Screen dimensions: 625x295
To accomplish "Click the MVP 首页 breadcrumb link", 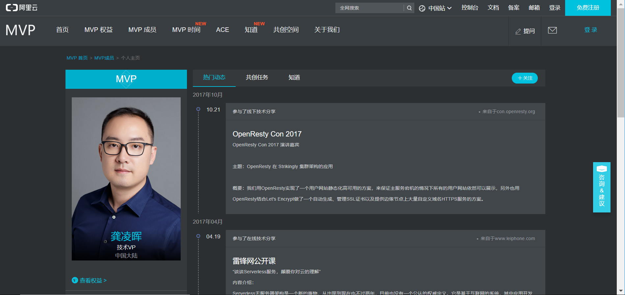I will tap(77, 58).
